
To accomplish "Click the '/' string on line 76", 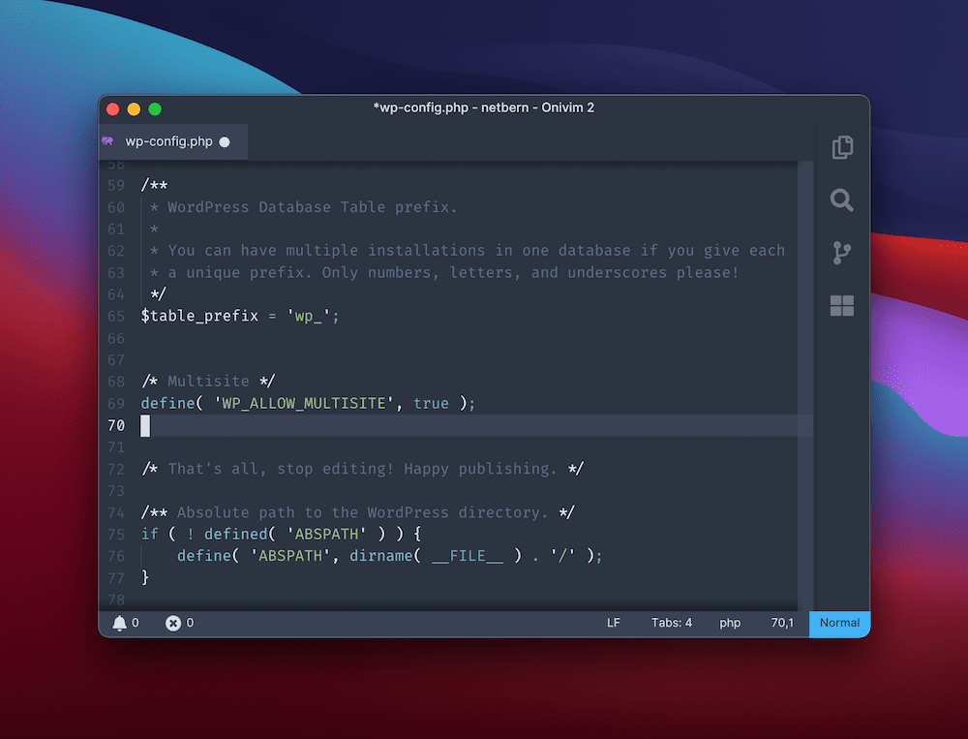I will point(562,556).
